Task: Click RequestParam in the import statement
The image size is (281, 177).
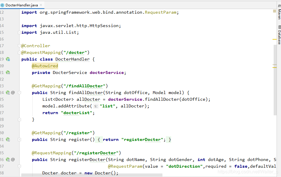Action: click(161, 12)
